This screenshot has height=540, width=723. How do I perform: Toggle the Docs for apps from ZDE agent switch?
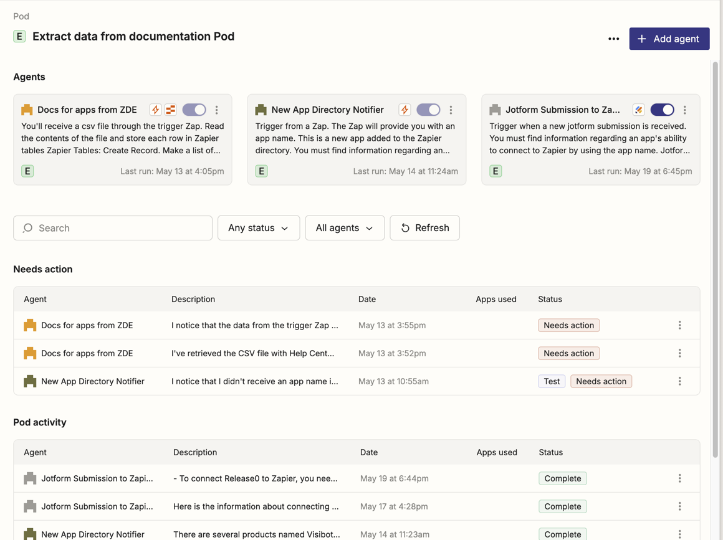(x=194, y=110)
